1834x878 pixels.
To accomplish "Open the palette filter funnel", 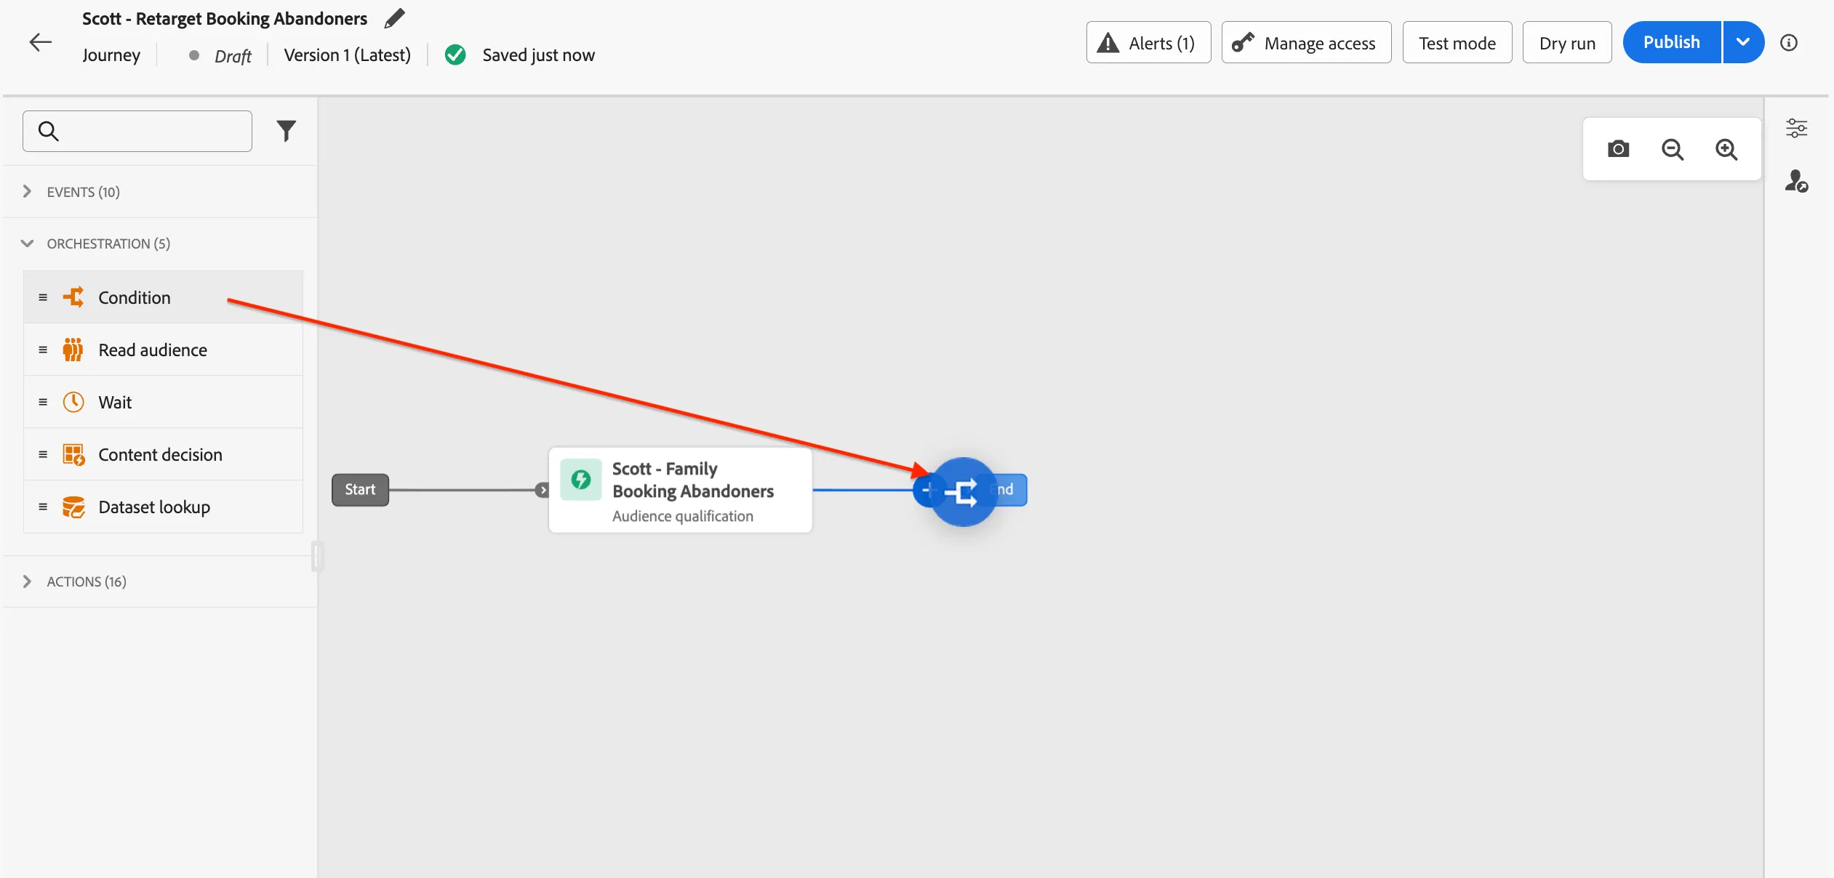I will pyautogui.click(x=287, y=131).
